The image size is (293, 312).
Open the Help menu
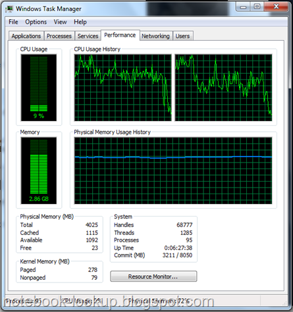[x=80, y=22]
